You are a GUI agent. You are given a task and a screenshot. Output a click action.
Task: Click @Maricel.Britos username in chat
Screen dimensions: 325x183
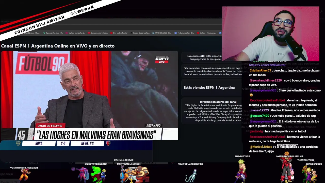(x=261, y=147)
